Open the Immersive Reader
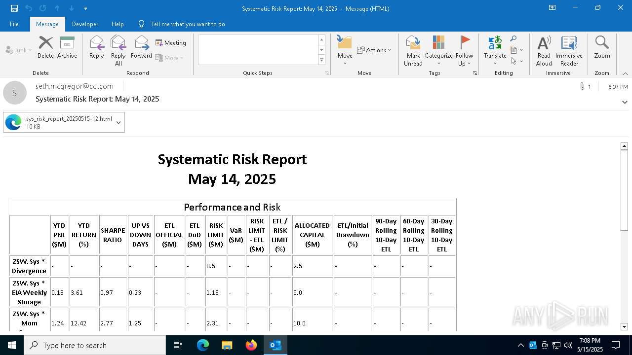 tap(569, 50)
